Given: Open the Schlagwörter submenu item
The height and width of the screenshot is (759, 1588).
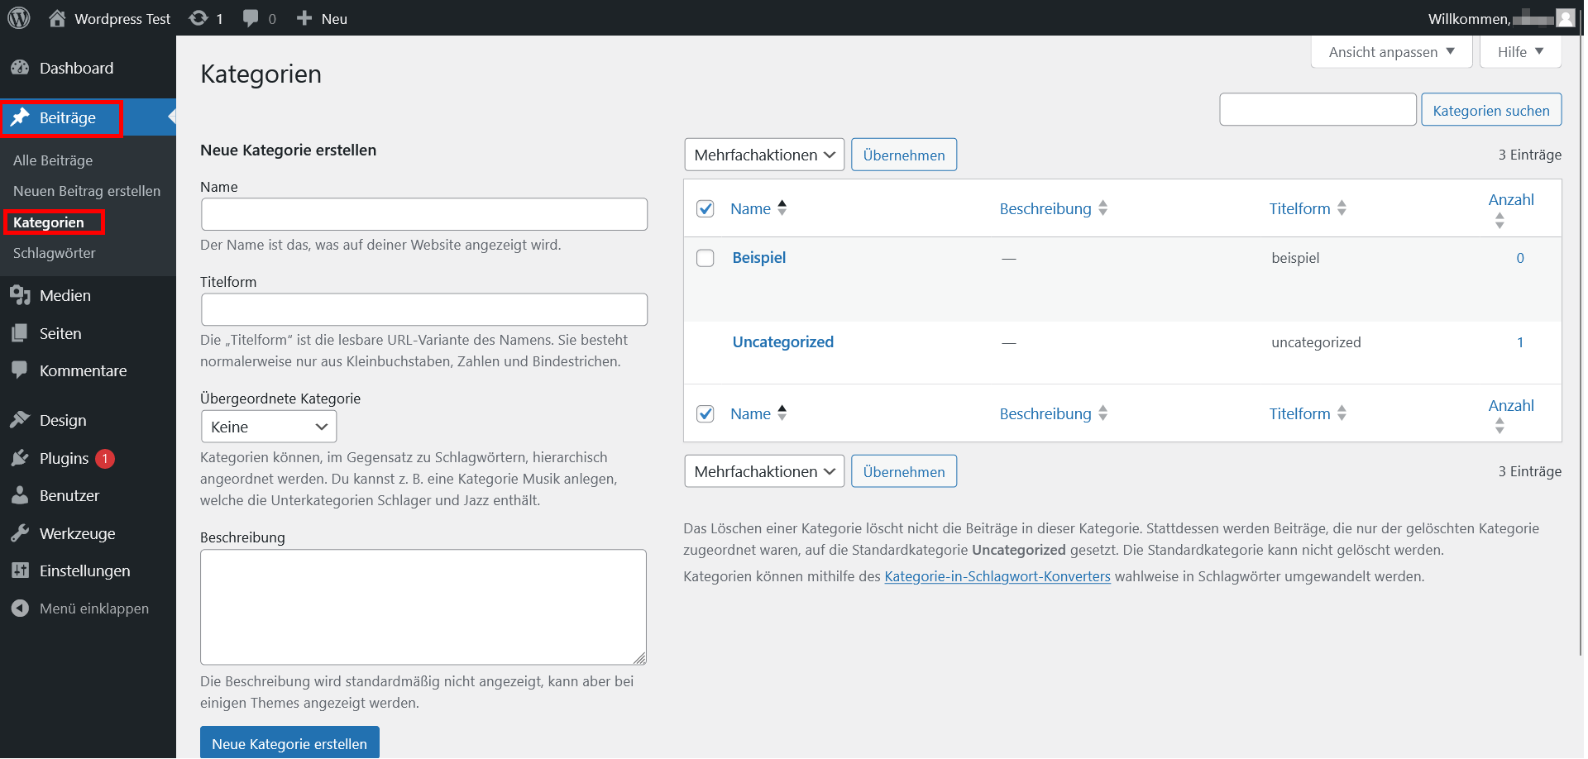Looking at the screenshot, I should coord(55,253).
